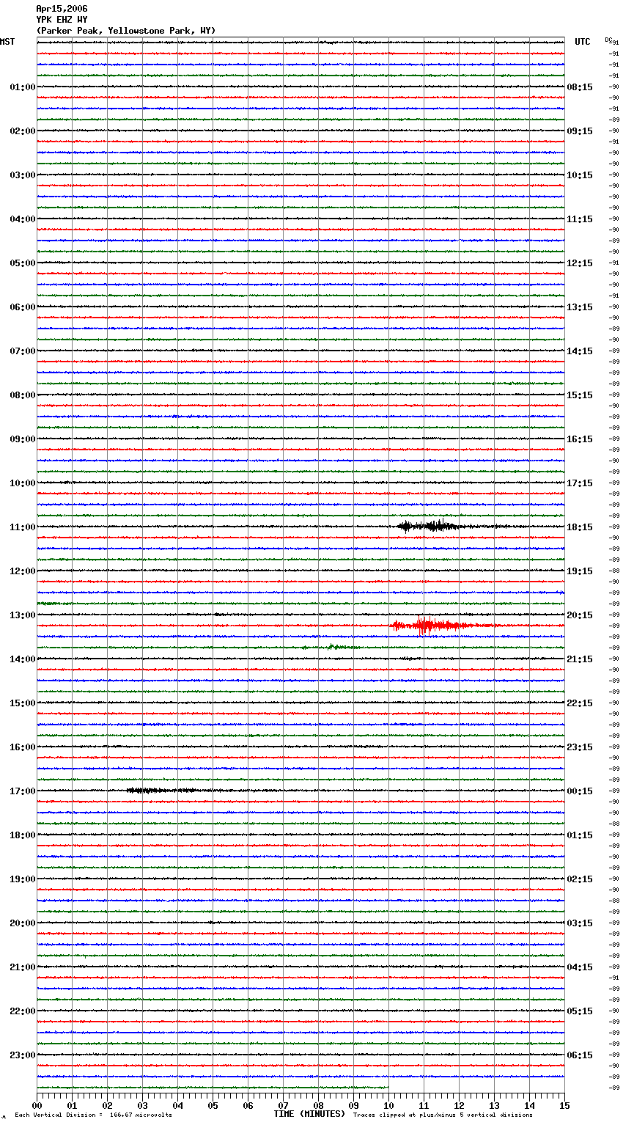Viewport: 623px width, 1125px height.
Task: Click the Apr15,2006 date header
Action: click(62, 9)
